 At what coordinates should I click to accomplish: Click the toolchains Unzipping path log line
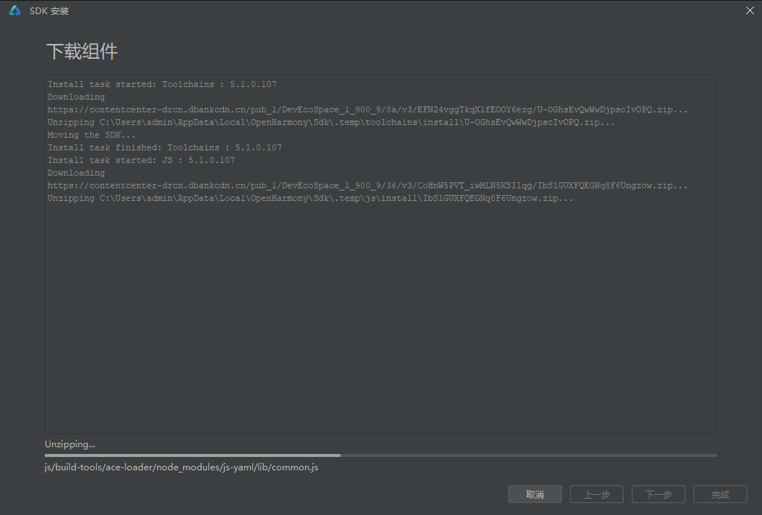tap(331, 122)
